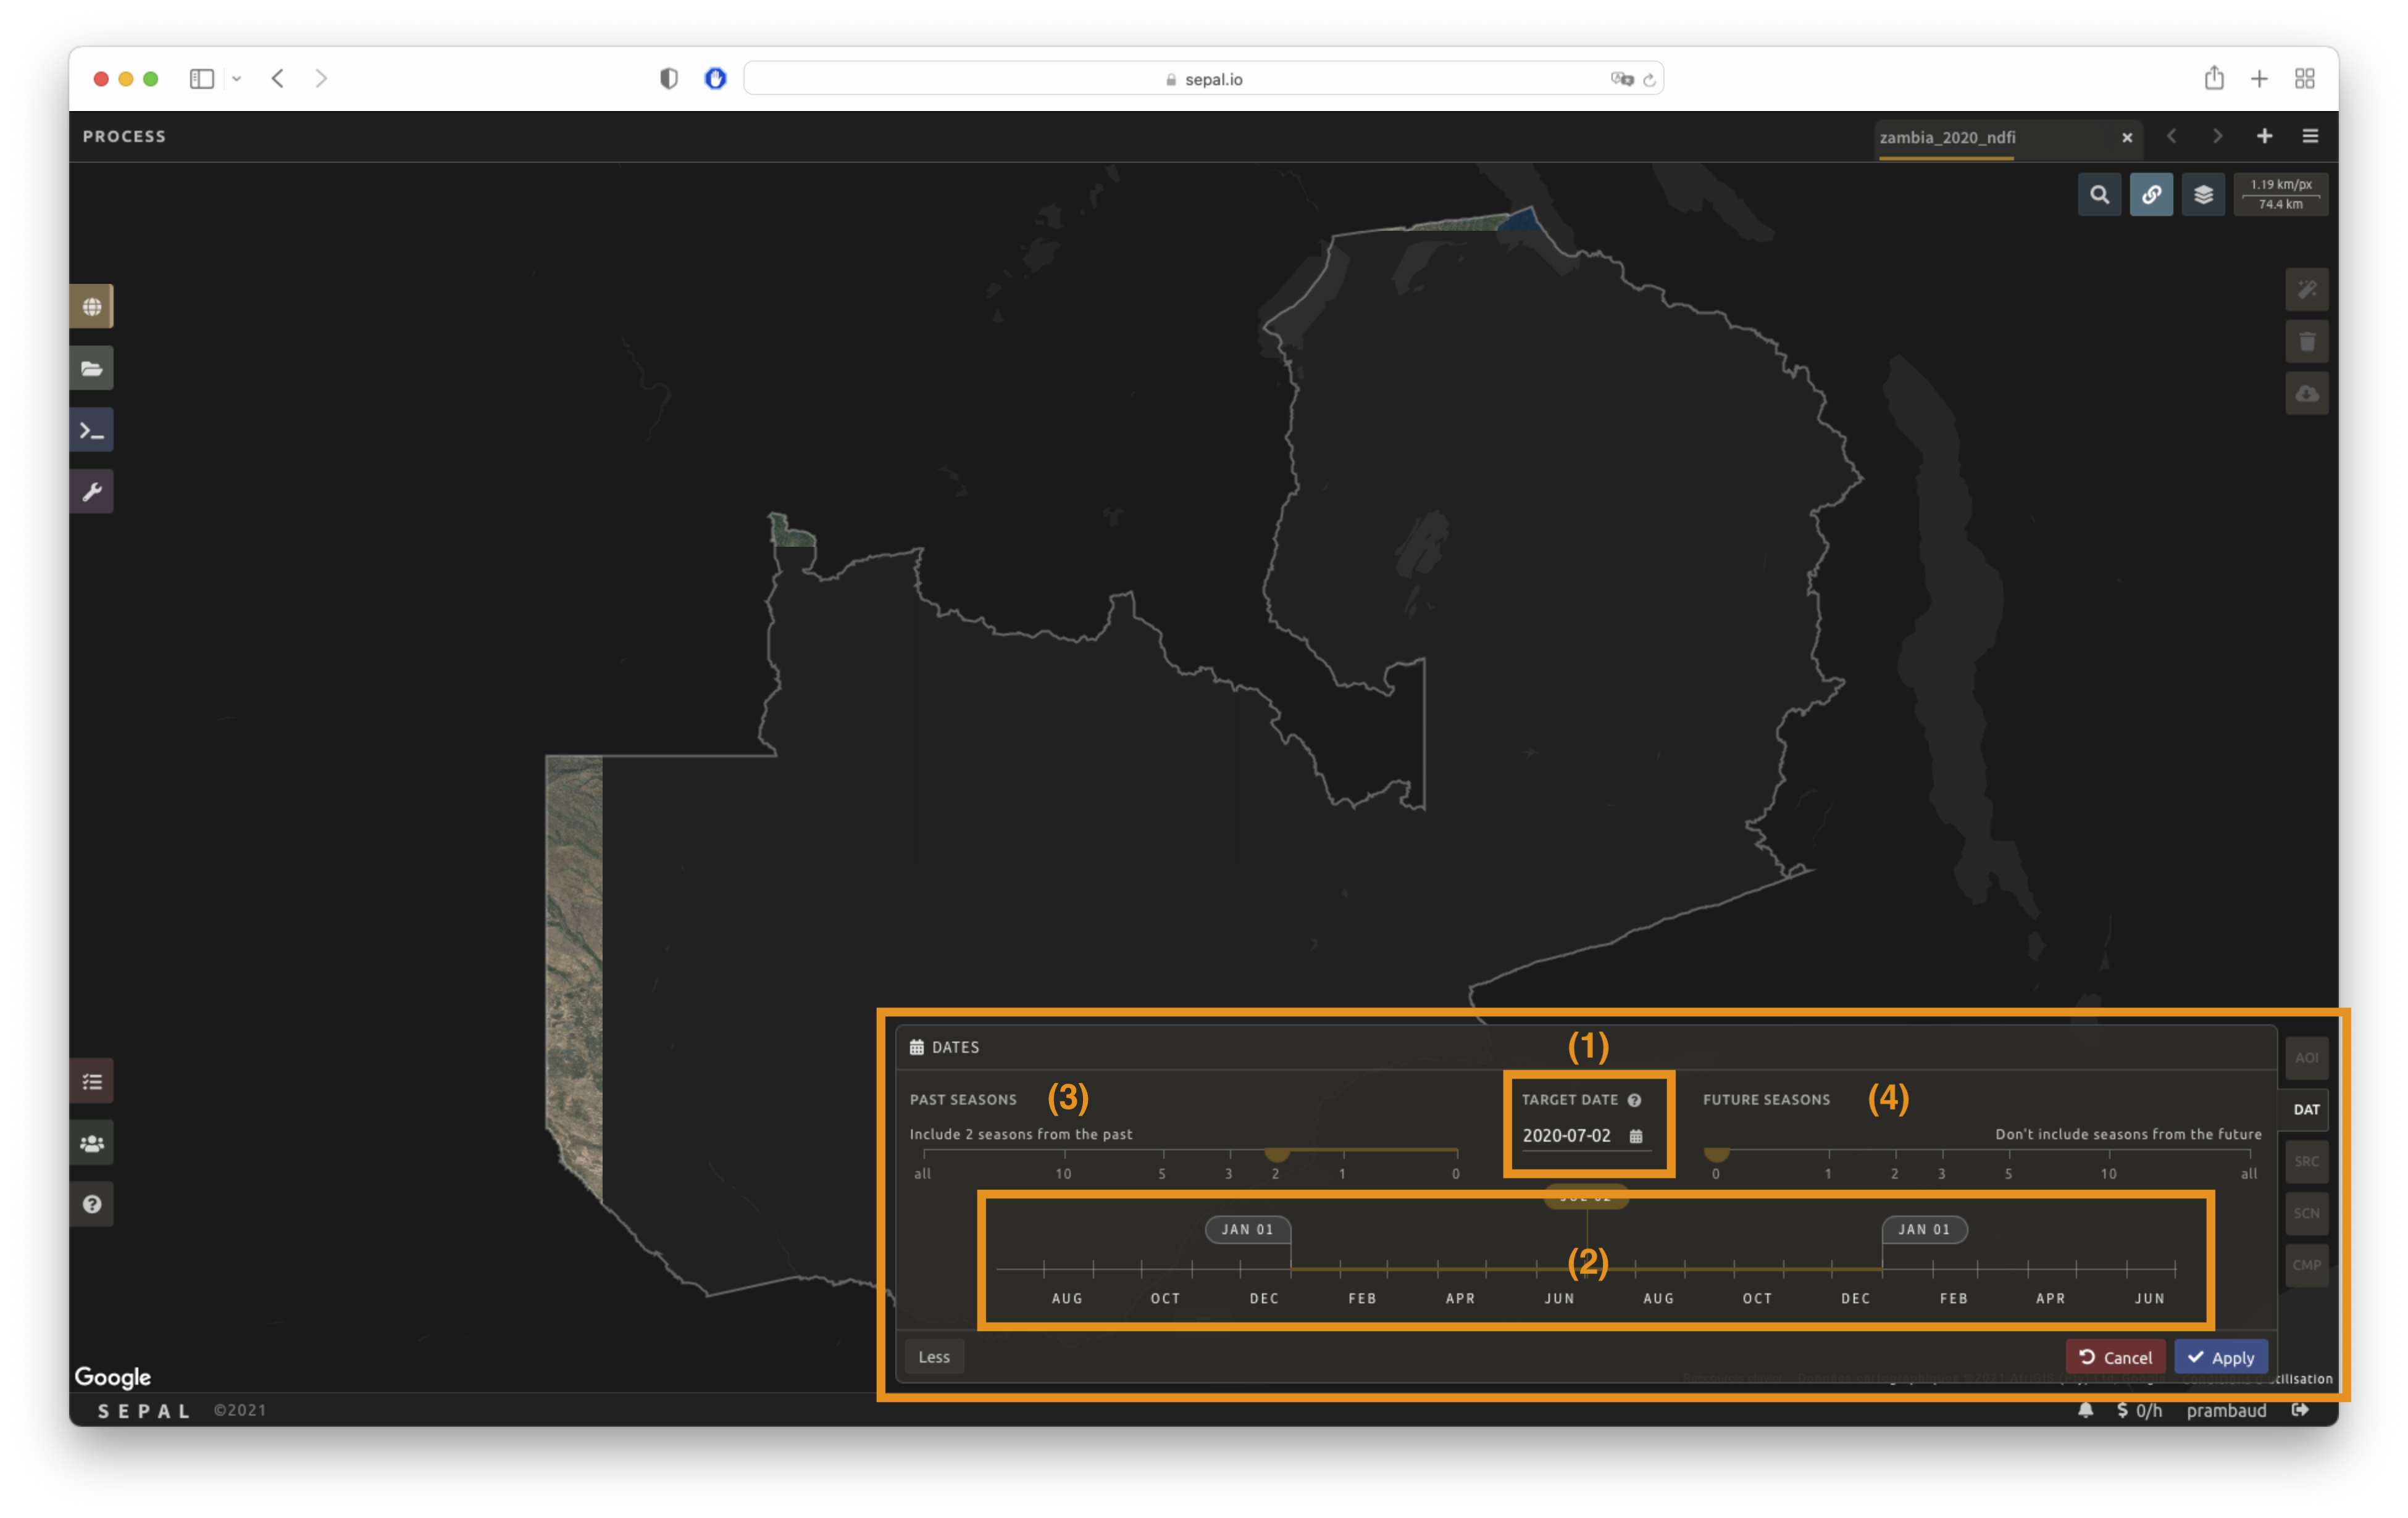The height and width of the screenshot is (1518, 2408).
Task: Close the zambia_2020_ndfi recipe tab
Action: click(2127, 138)
